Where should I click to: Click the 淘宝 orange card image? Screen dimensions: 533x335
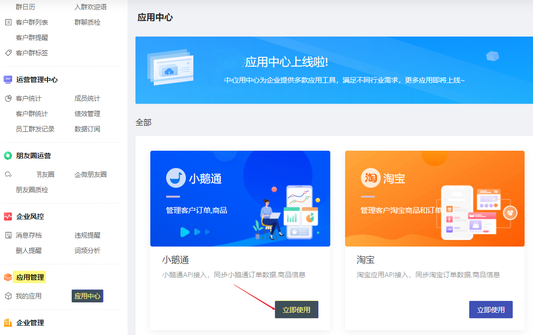435,199
